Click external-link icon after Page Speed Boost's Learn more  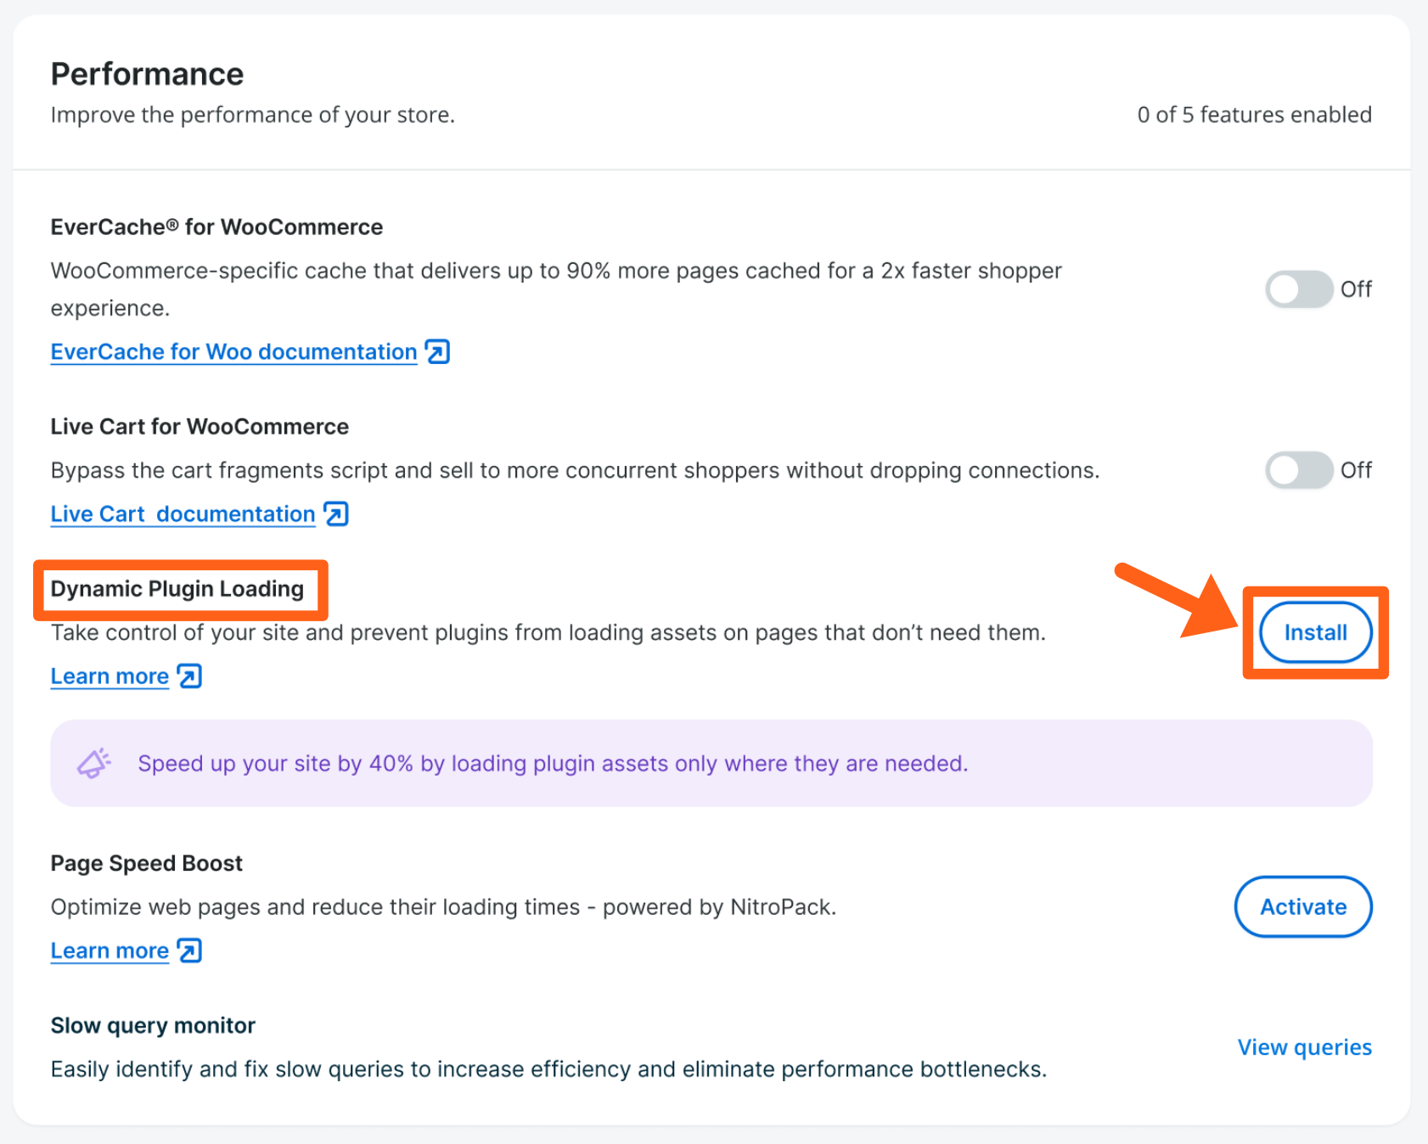pos(189,951)
